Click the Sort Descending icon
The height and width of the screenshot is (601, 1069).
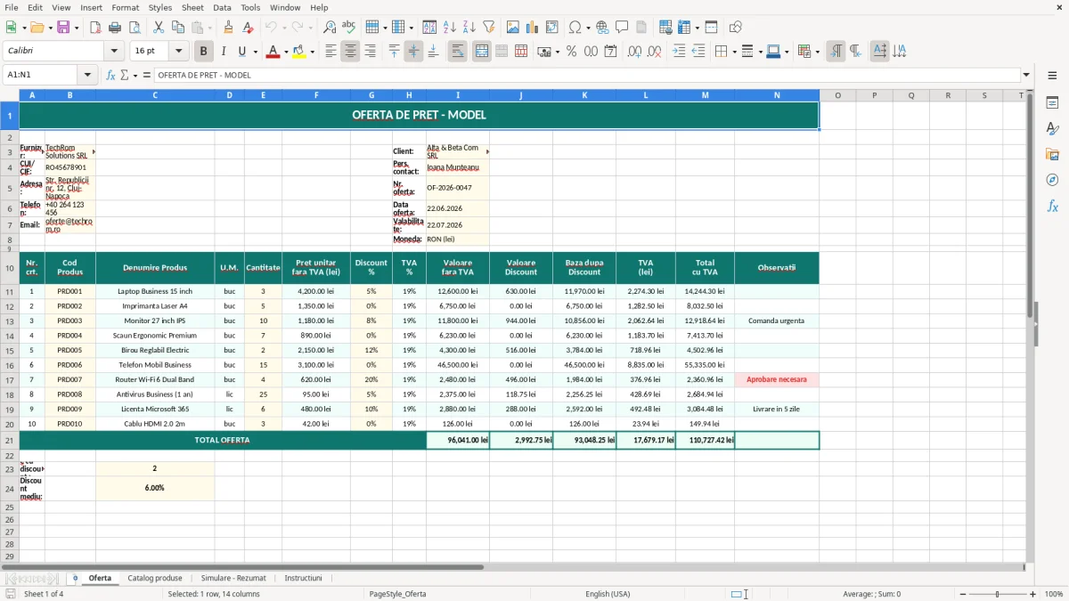[469, 28]
